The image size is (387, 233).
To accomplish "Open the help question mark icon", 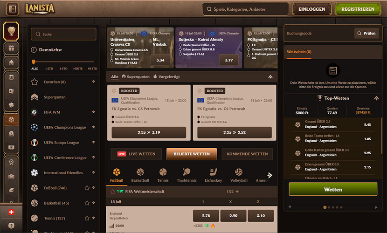I will [11, 226].
